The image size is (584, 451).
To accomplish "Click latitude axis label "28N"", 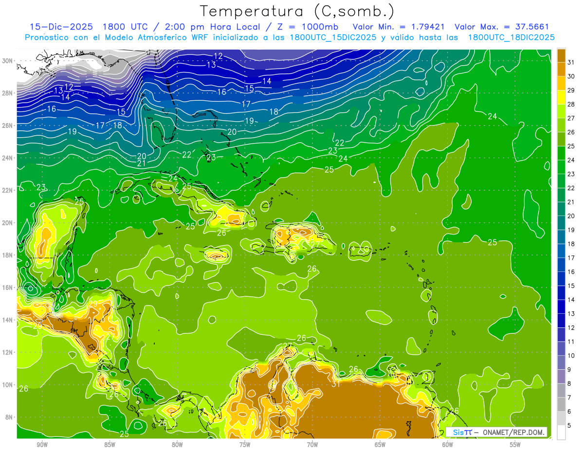I will point(8,93).
